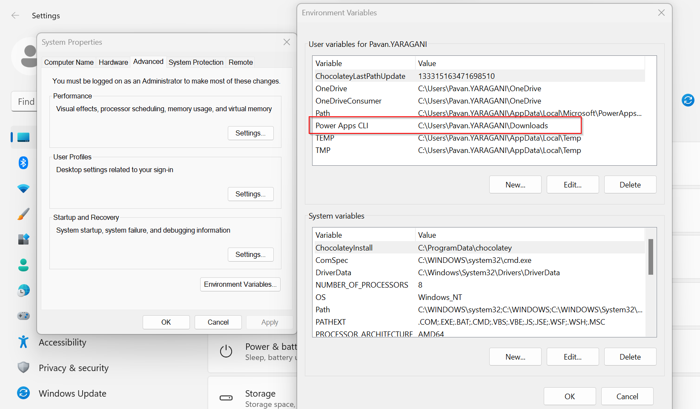700x409 pixels.
Task: Open the User Profiles Settings button
Action: click(251, 194)
